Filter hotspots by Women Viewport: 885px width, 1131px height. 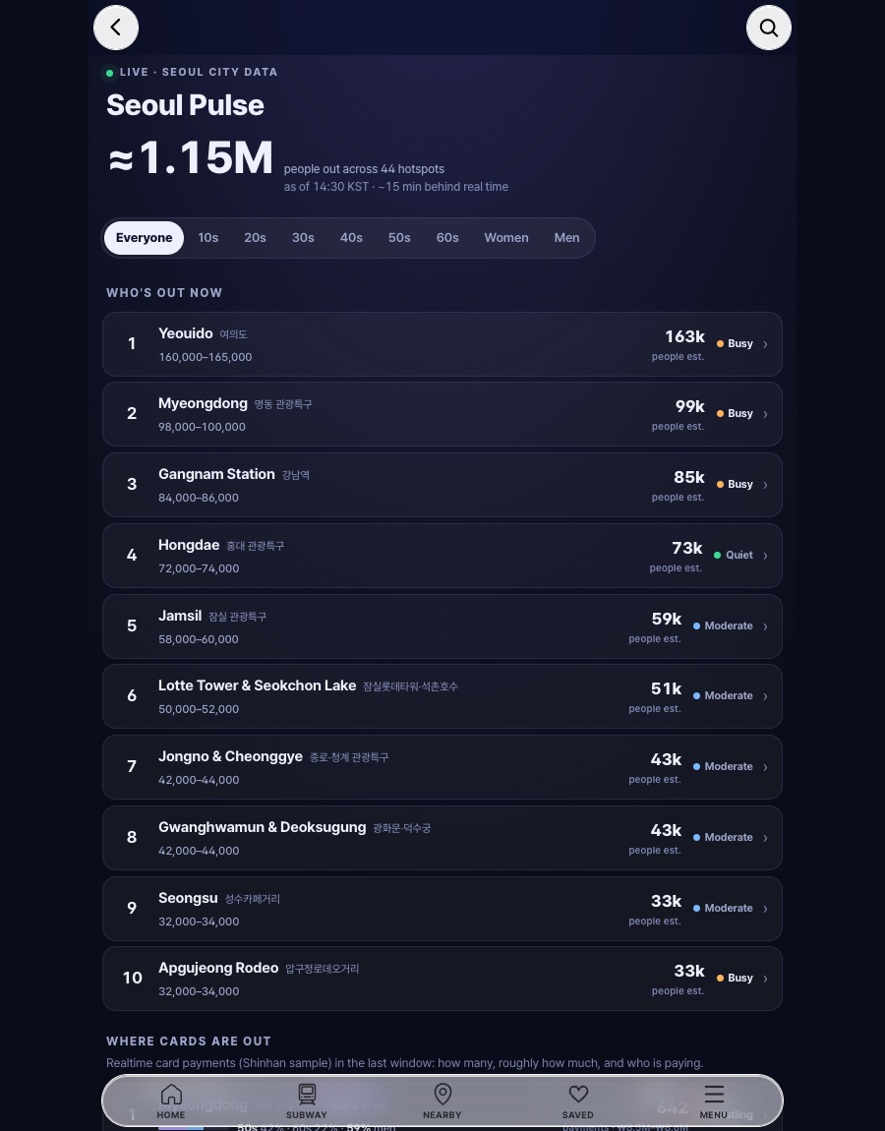pyautogui.click(x=506, y=238)
